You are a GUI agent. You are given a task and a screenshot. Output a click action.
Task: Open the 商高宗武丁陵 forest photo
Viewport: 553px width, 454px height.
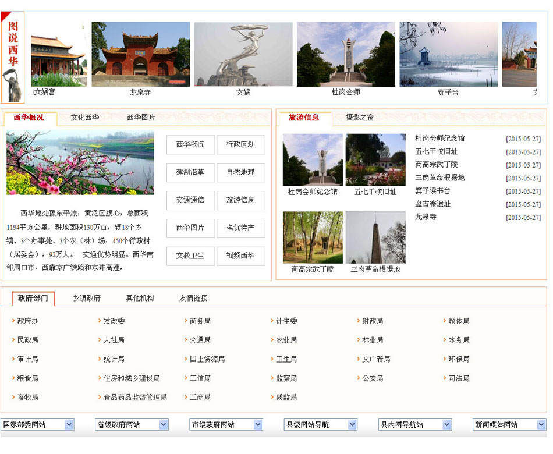pos(313,237)
